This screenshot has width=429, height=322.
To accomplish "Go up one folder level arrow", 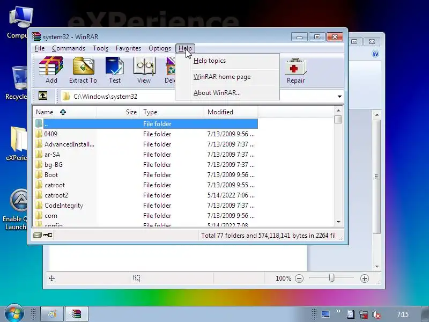I will (x=43, y=96).
